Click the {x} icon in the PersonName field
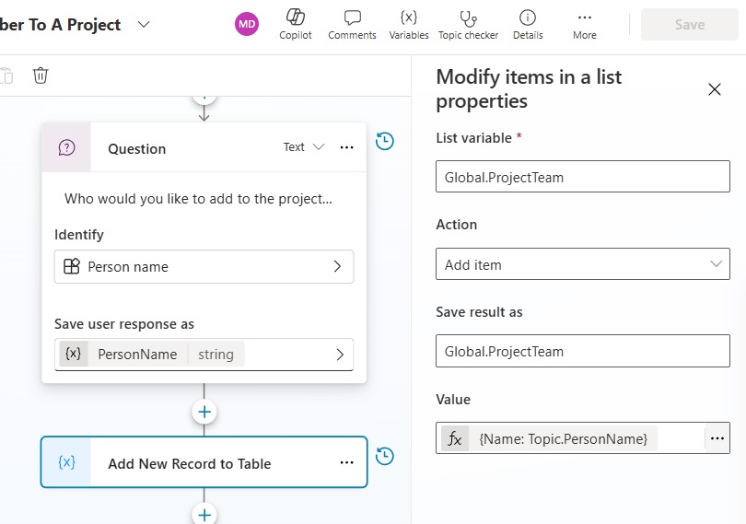This screenshot has height=524, width=746. coord(74,354)
